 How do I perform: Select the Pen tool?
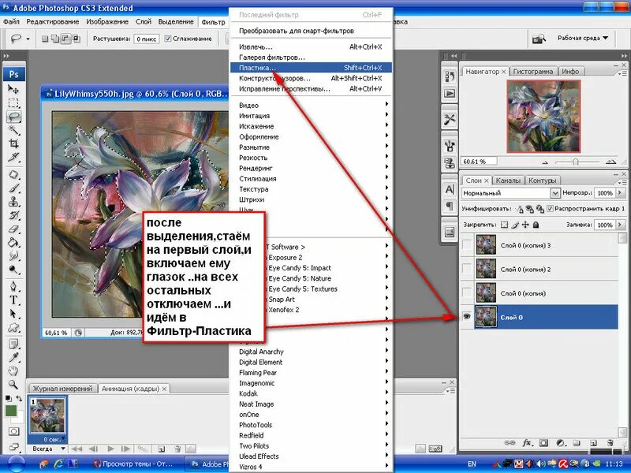coord(13,286)
